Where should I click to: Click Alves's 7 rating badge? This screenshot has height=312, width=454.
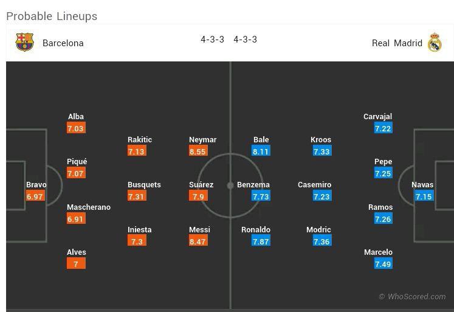76,264
